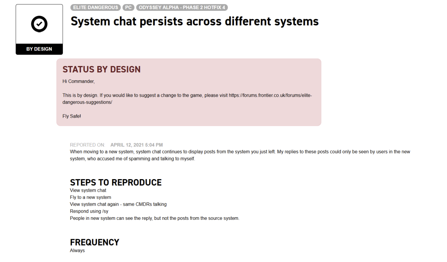Click the pink status response box
This screenshot has width=447, height=262.
click(189, 92)
